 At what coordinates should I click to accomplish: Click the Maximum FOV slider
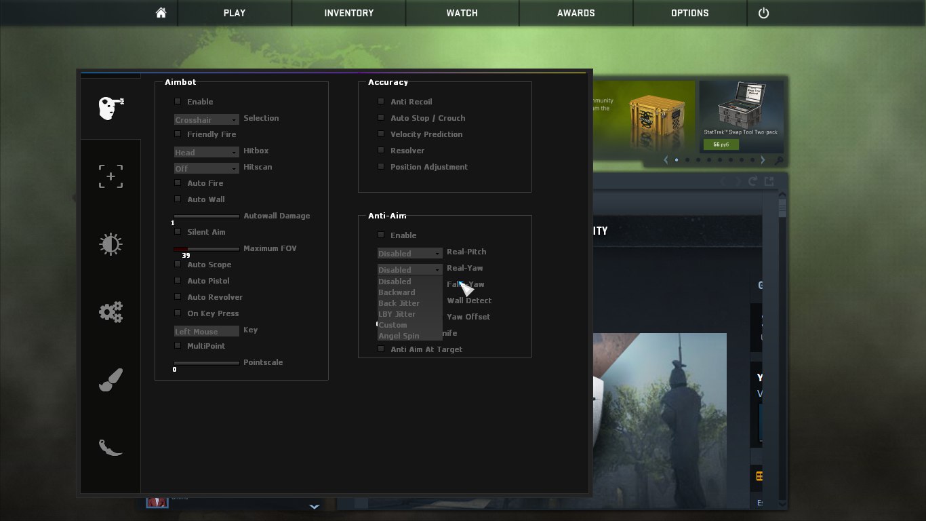[x=207, y=249]
